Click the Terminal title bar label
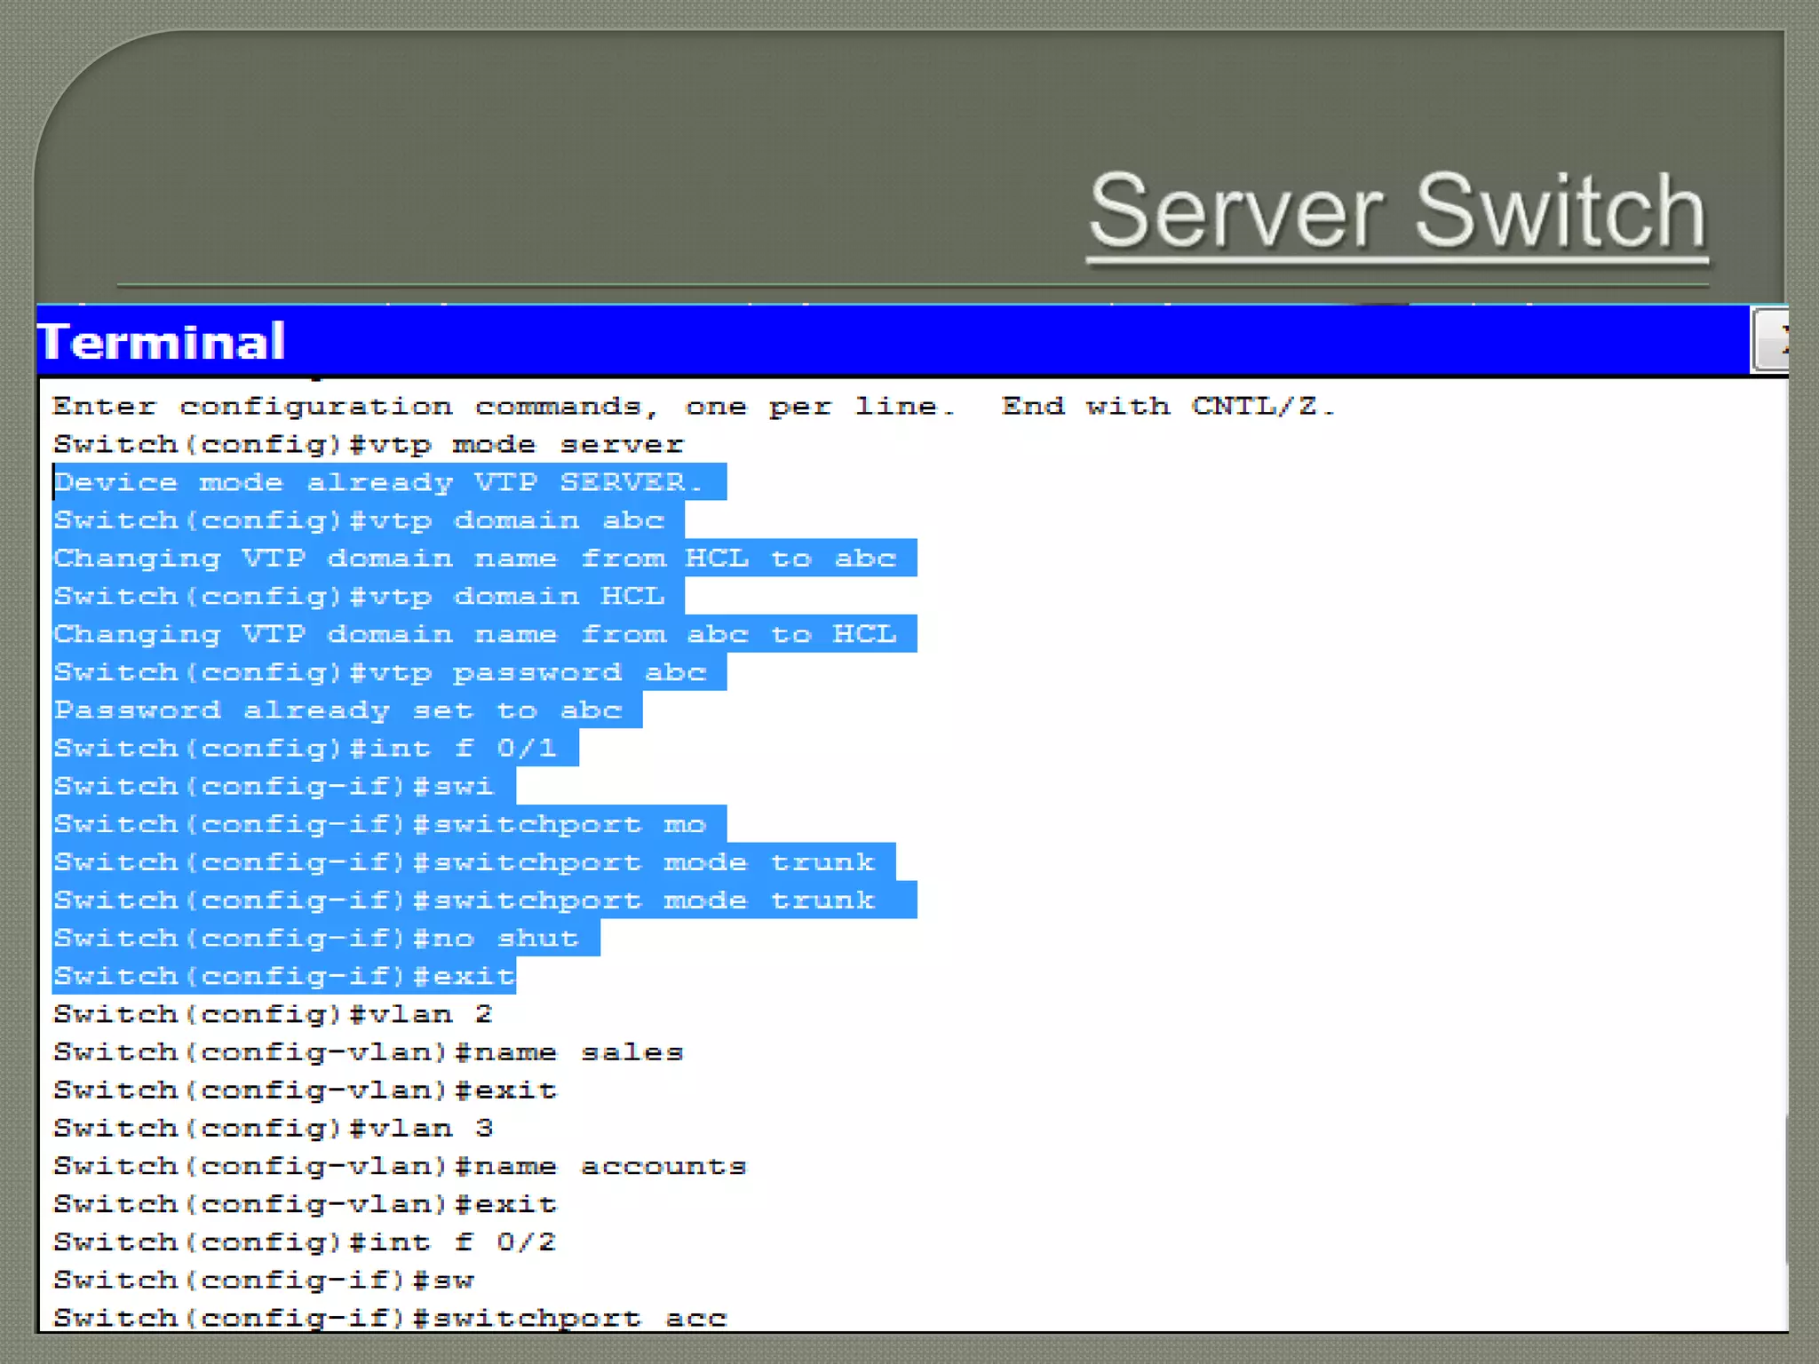Viewport: 1819px width, 1364px height. coord(162,342)
